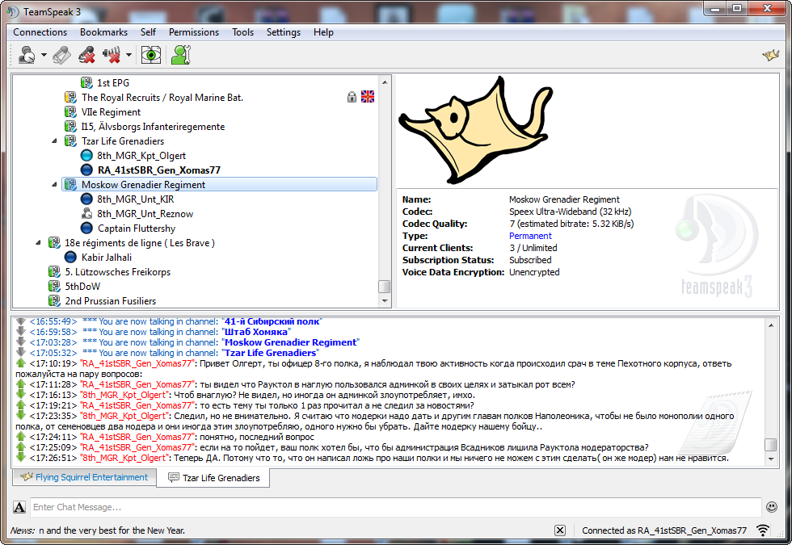792x545 pixels.
Task: Open the Permissions menu
Action: pos(194,32)
